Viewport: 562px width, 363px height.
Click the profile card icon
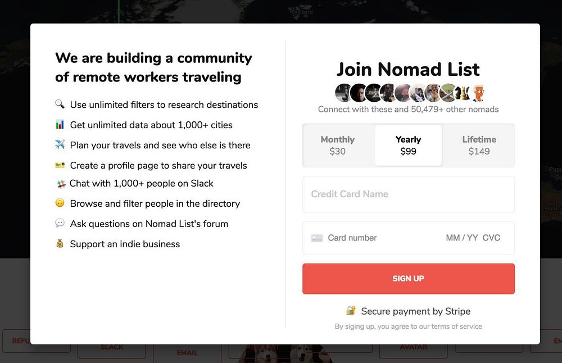click(60, 165)
